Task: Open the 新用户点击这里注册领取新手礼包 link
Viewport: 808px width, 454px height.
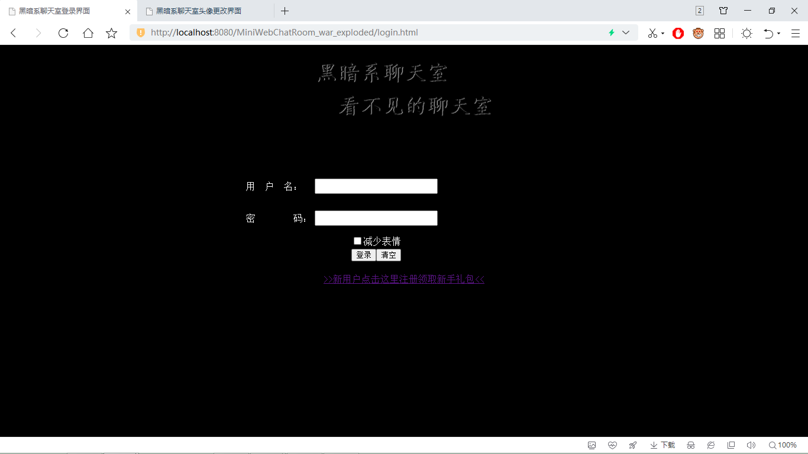Action: [x=404, y=279]
